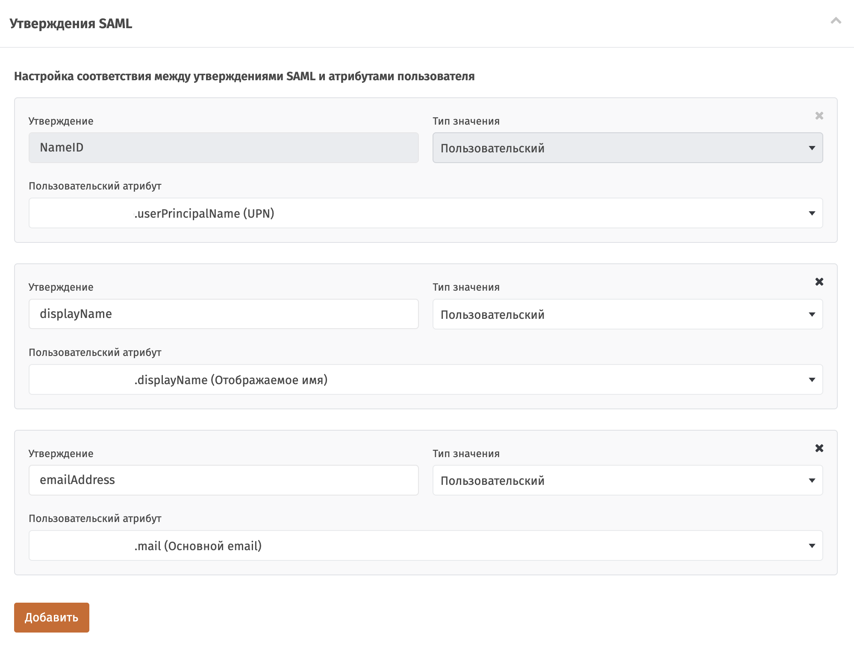The image size is (854, 659).
Task: Click the Тип значения label in the displayName block
Action: [x=466, y=287]
